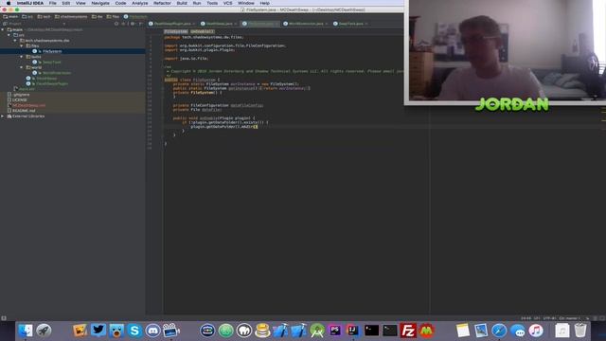Viewport: 606px width, 341px height.
Task: Click the Collapse All icon in Project panel
Action: [x=124, y=24]
